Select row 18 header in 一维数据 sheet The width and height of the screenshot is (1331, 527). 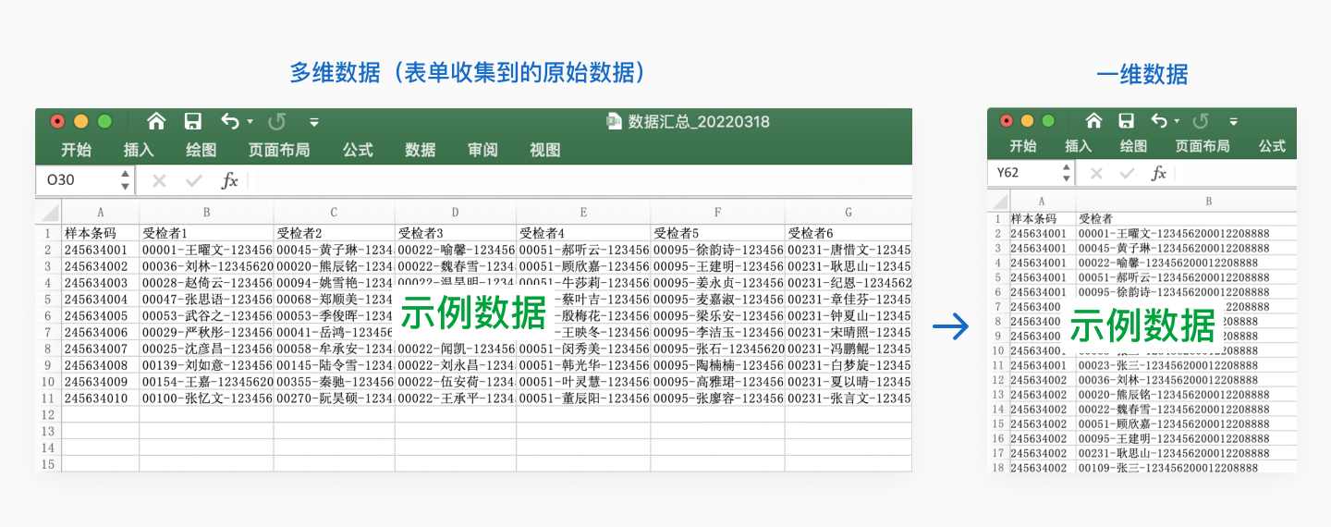[x=998, y=468]
